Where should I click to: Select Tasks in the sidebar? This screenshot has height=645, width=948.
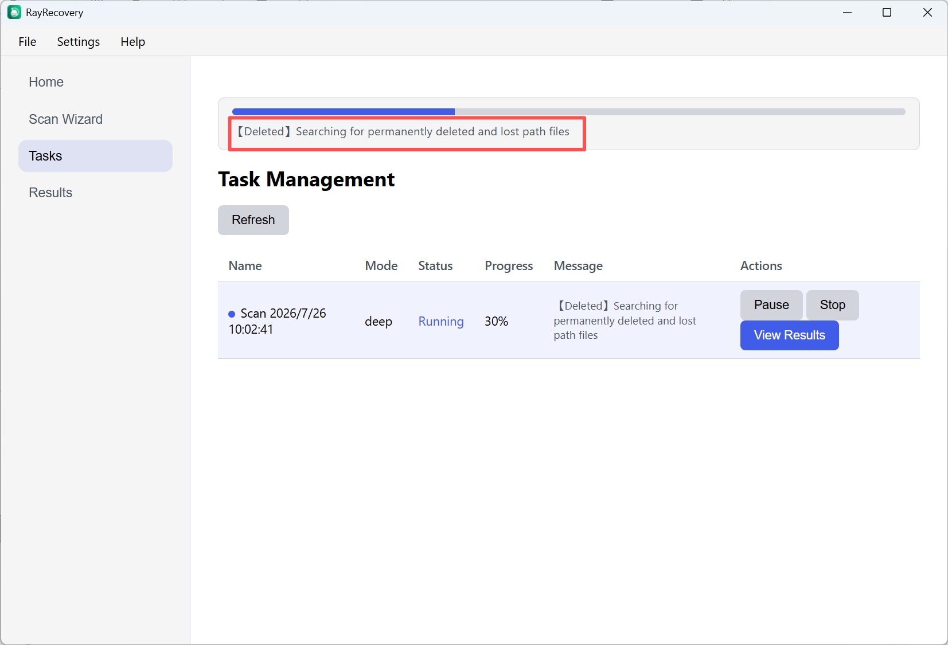coord(95,156)
